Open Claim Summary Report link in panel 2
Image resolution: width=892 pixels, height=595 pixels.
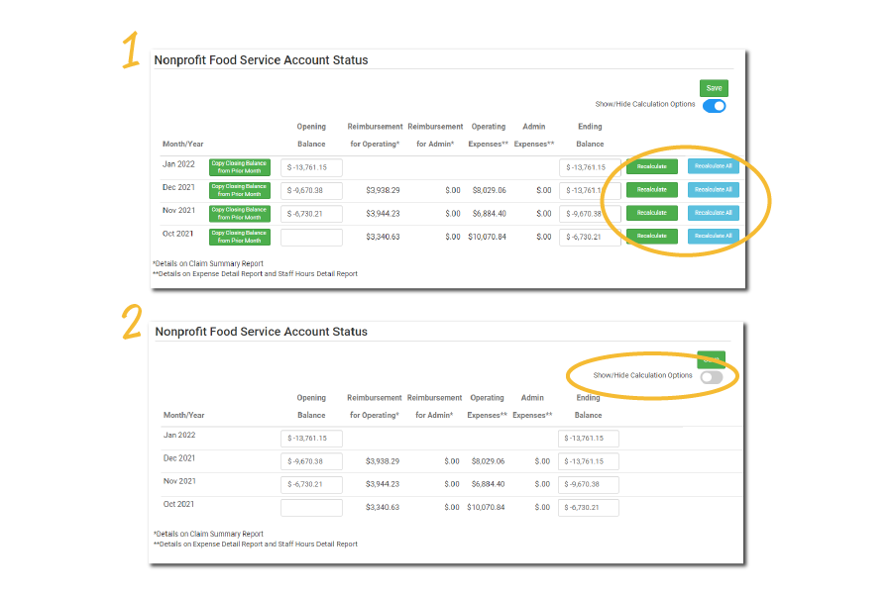[227, 534]
